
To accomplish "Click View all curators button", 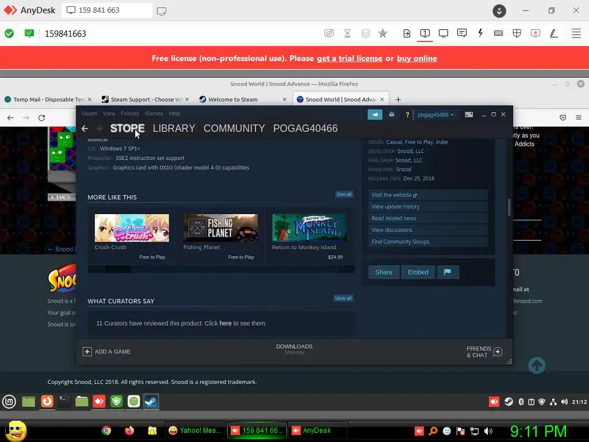I will 343,298.
